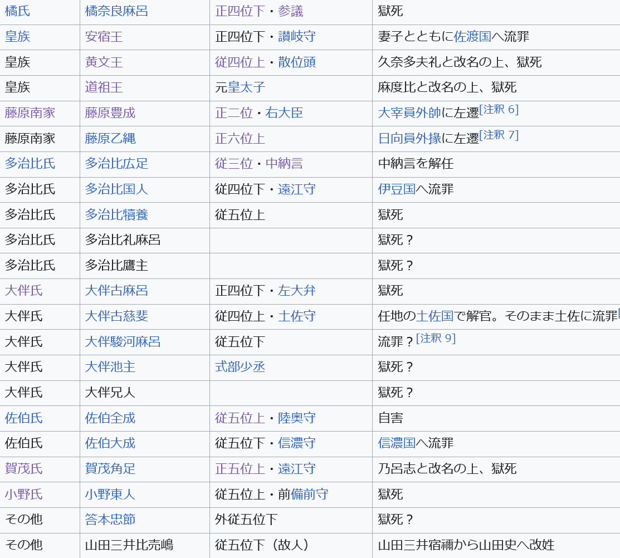Viewport: 620px width, 558px height.
Task: Click the 道祖王 name link
Action: tap(104, 87)
